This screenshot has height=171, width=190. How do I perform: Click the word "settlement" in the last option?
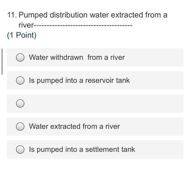coord(102,149)
